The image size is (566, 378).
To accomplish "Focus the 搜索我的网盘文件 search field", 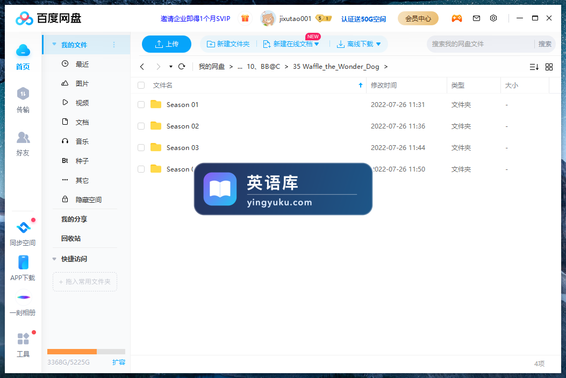I will [480, 44].
